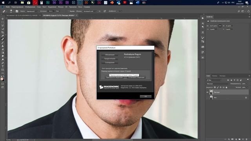
Task: Switch to the Каналы tab
Action: coord(215,76)
